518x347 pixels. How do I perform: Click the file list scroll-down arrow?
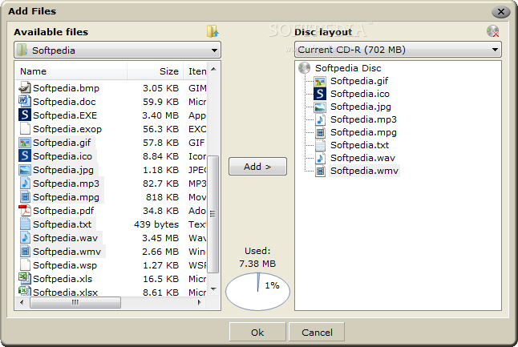point(213,289)
